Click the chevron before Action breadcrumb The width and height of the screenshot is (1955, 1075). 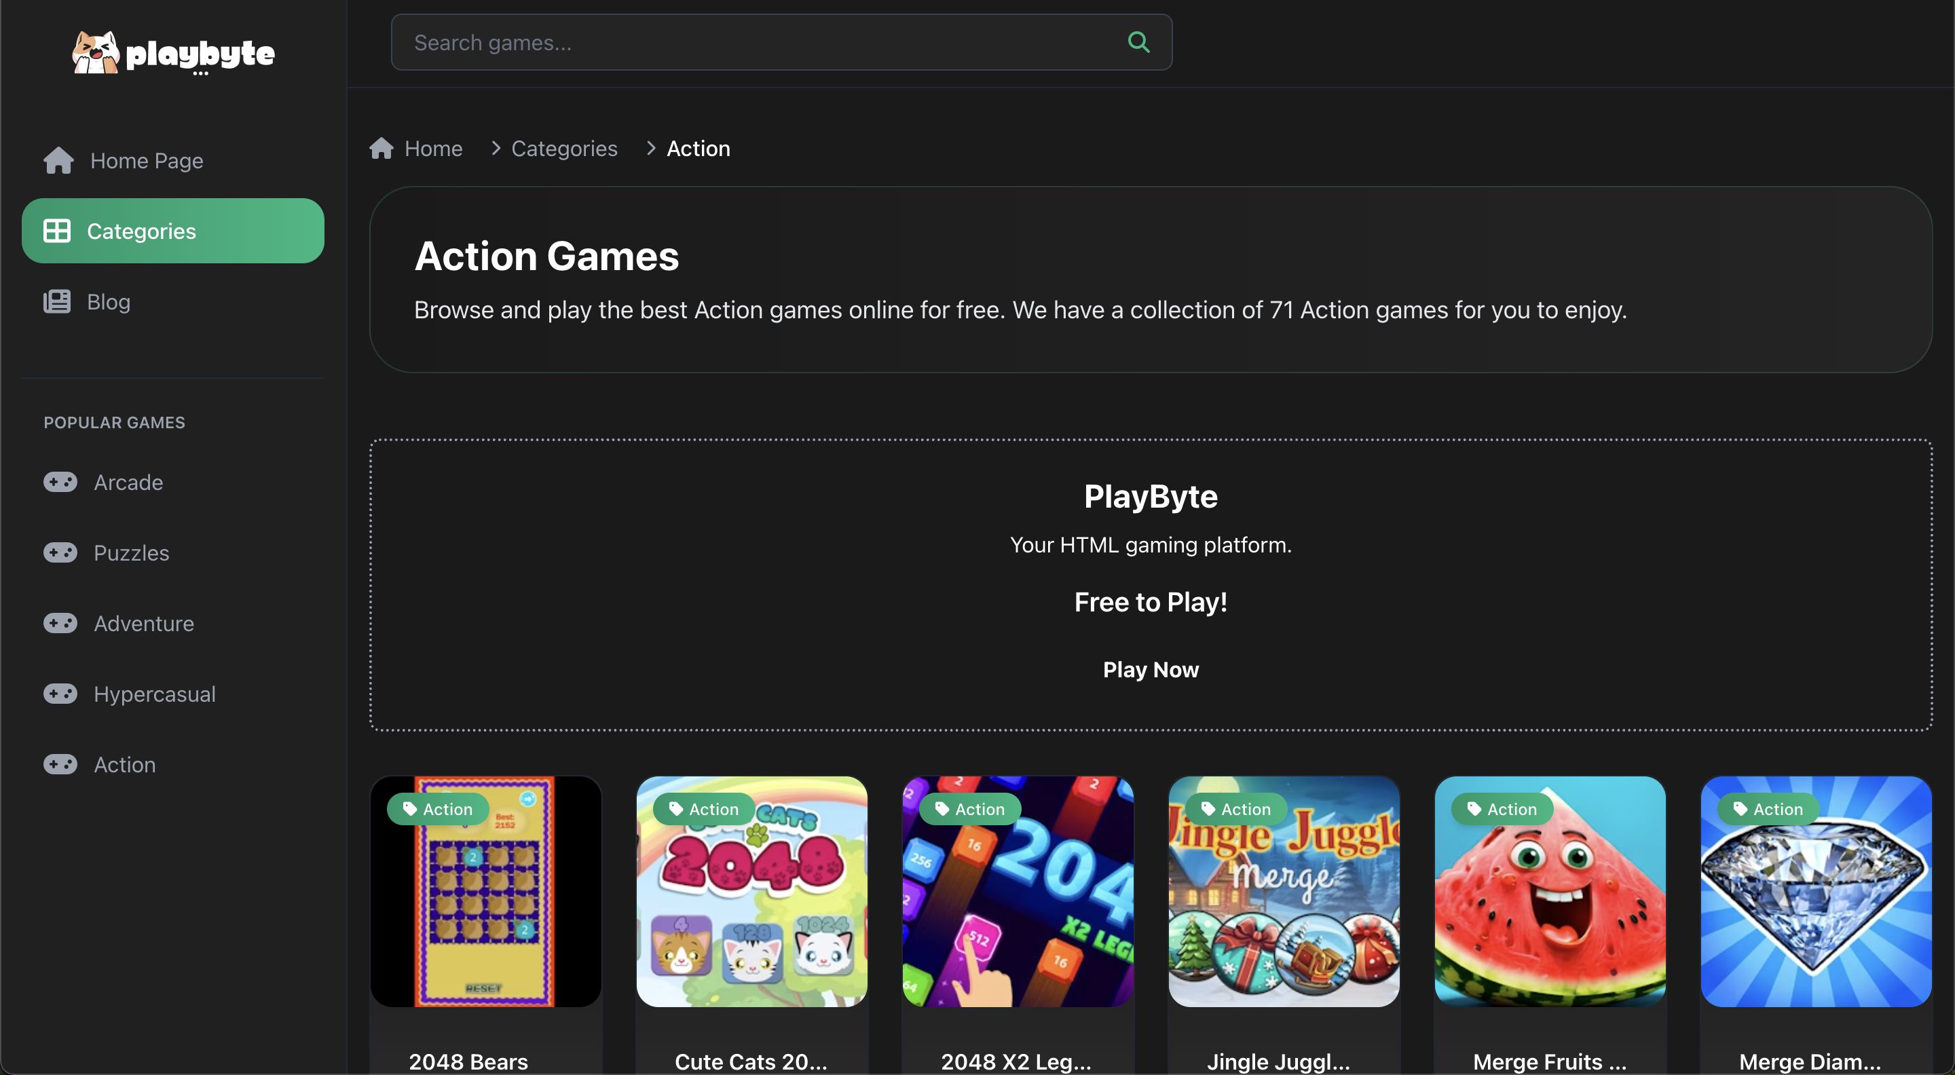coord(650,148)
